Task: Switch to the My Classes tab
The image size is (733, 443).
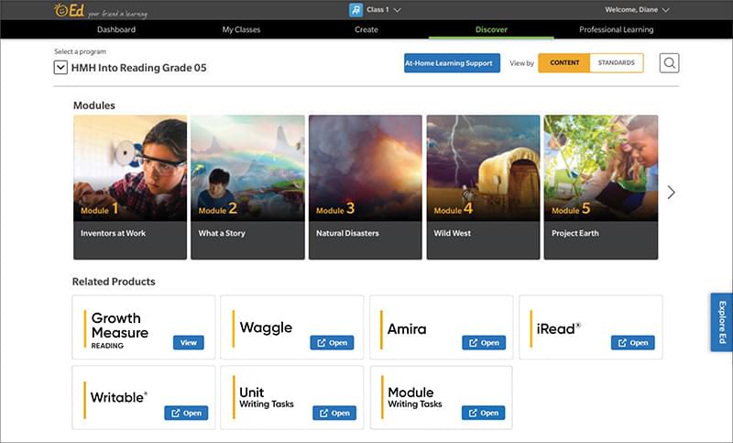Action: pos(241,29)
